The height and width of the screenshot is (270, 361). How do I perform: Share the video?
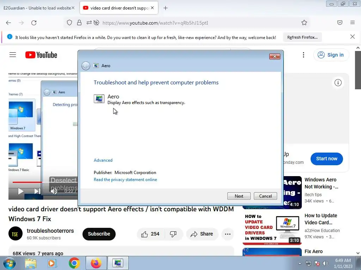pyautogui.click(x=202, y=234)
